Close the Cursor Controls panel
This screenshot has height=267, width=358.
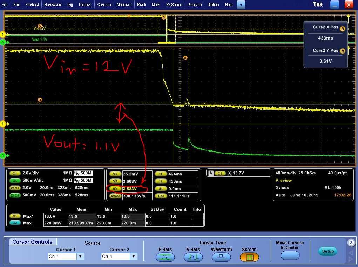pos(351,243)
